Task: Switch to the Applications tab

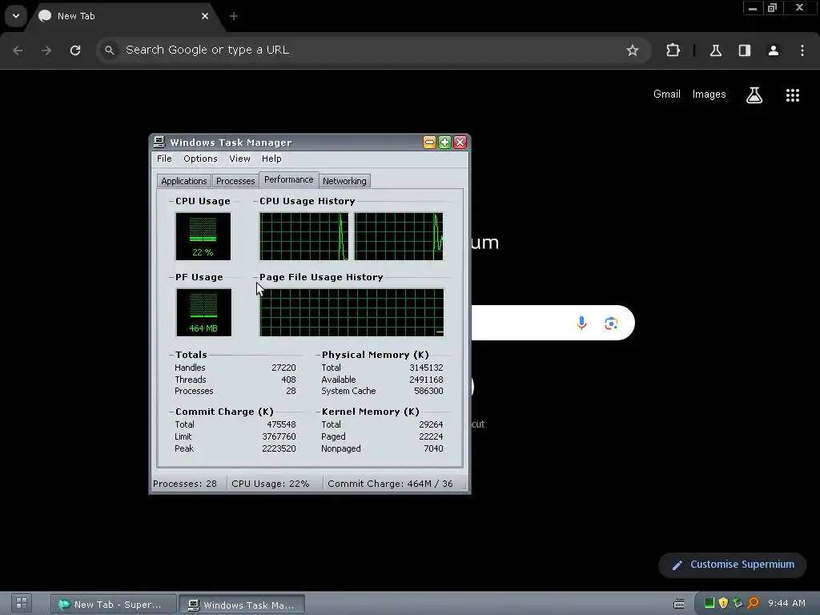Action: pos(184,181)
